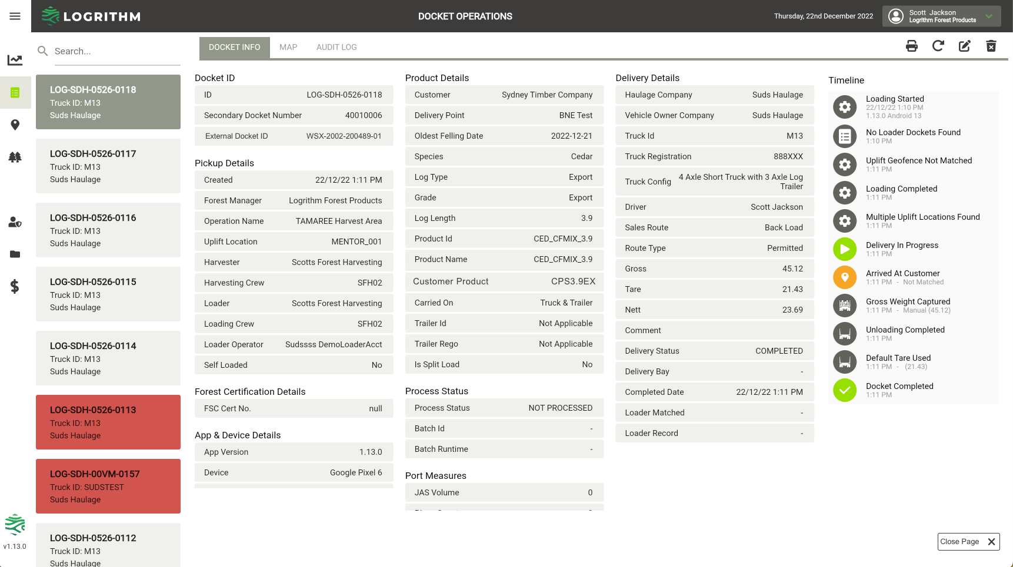Click the Docket Completed timeline checkmark
1013x567 pixels.
tap(845, 390)
